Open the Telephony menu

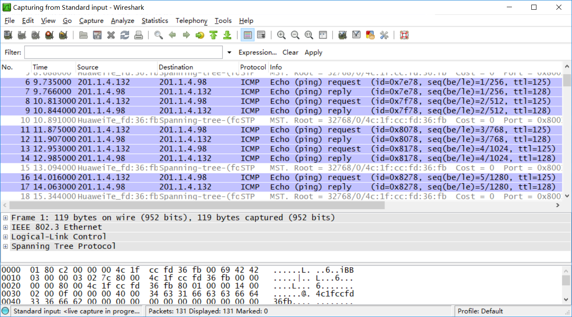(x=191, y=21)
